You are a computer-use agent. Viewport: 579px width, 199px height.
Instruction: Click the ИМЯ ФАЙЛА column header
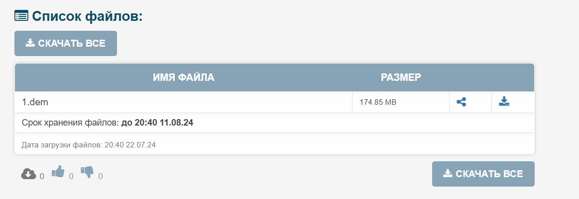click(x=183, y=77)
